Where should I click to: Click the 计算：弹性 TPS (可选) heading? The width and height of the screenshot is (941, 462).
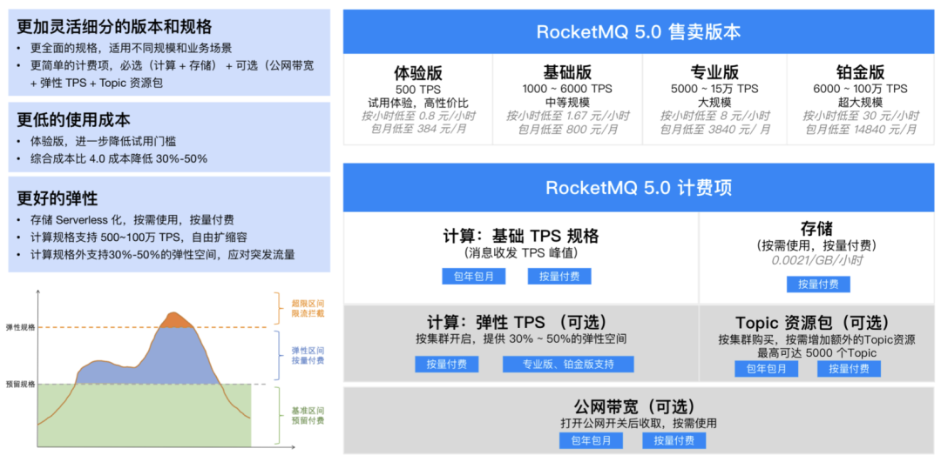[x=518, y=323]
